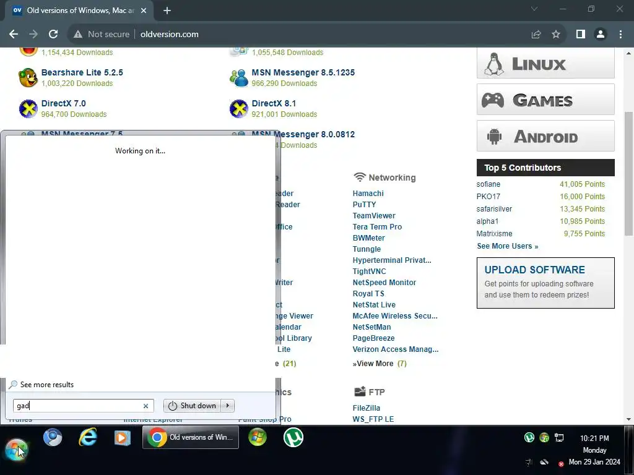
Task: Click See more results
Action: tap(41, 385)
